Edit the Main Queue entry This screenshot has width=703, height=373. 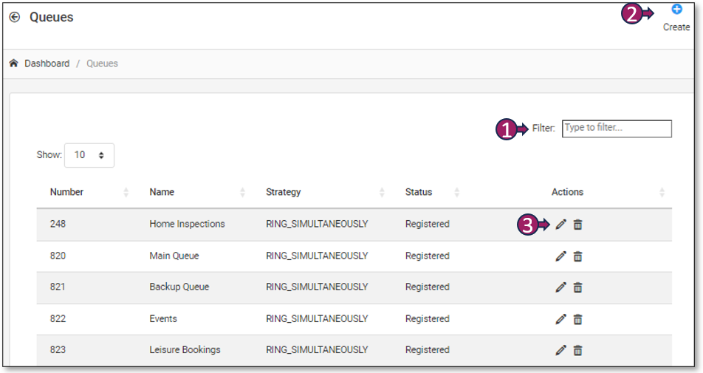tap(560, 256)
